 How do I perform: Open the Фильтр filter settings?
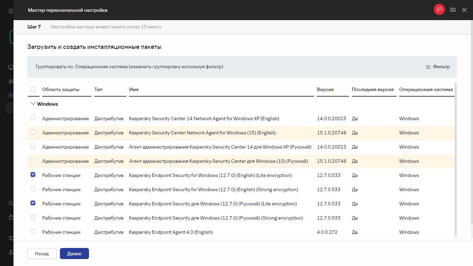tap(438, 67)
